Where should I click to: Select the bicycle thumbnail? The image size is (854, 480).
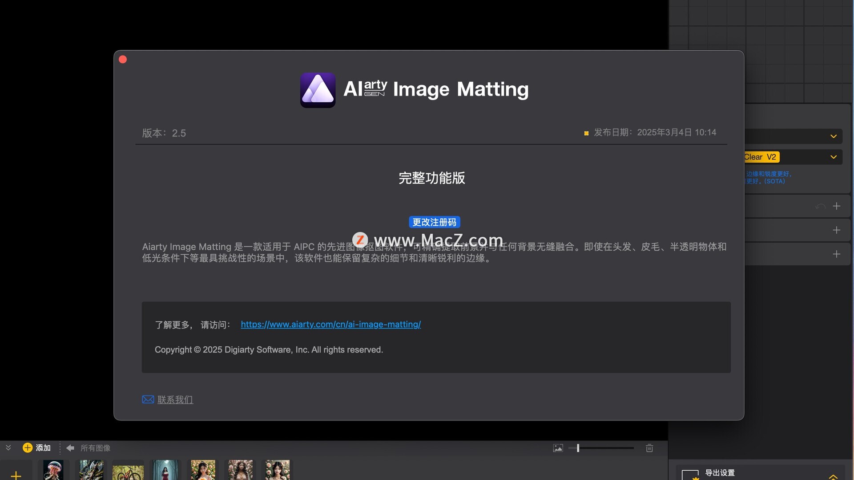click(128, 472)
